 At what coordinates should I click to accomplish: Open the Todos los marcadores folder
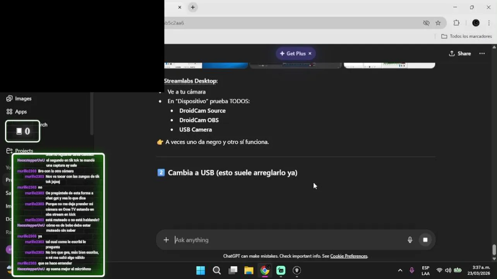(466, 36)
